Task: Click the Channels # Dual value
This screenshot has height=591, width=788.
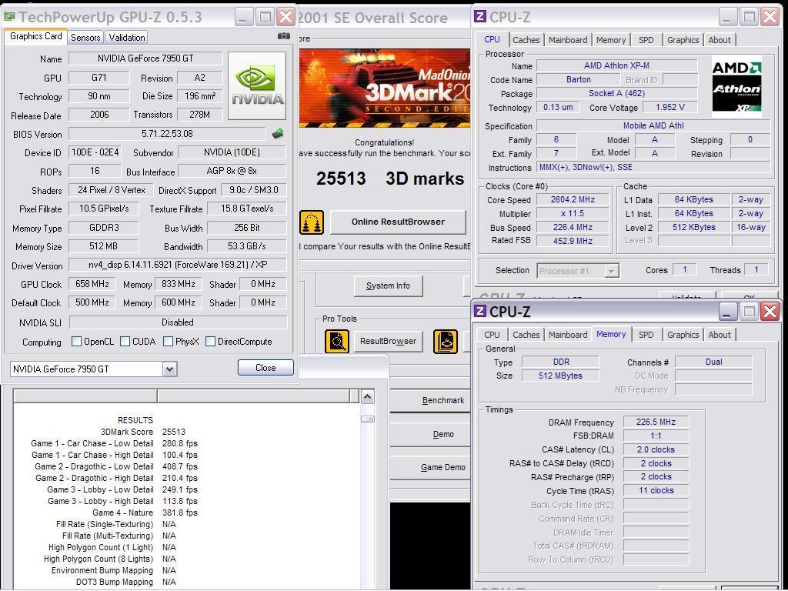Action: pyautogui.click(x=713, y=362)
